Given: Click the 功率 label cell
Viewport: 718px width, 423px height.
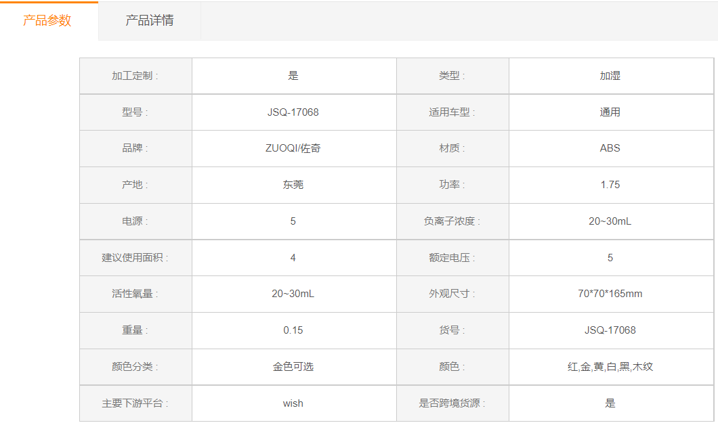Looking at the screenshot, I should (x=452, y=185).
